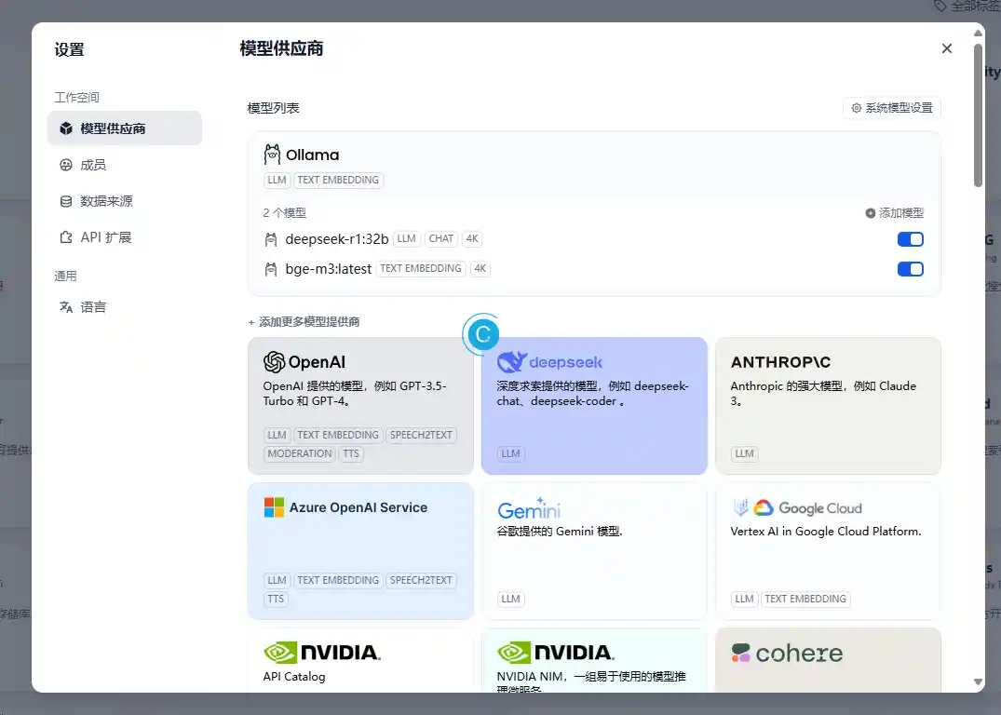Click the deepseek whale logo
Image resolution: width=1001 pixels, height=715 pixels.
(x=513, y=362)
